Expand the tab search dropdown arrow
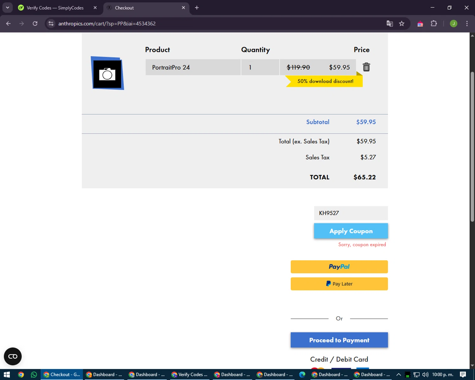The width and height of the screenshot is (475, 380). click(x=7, y=8)
